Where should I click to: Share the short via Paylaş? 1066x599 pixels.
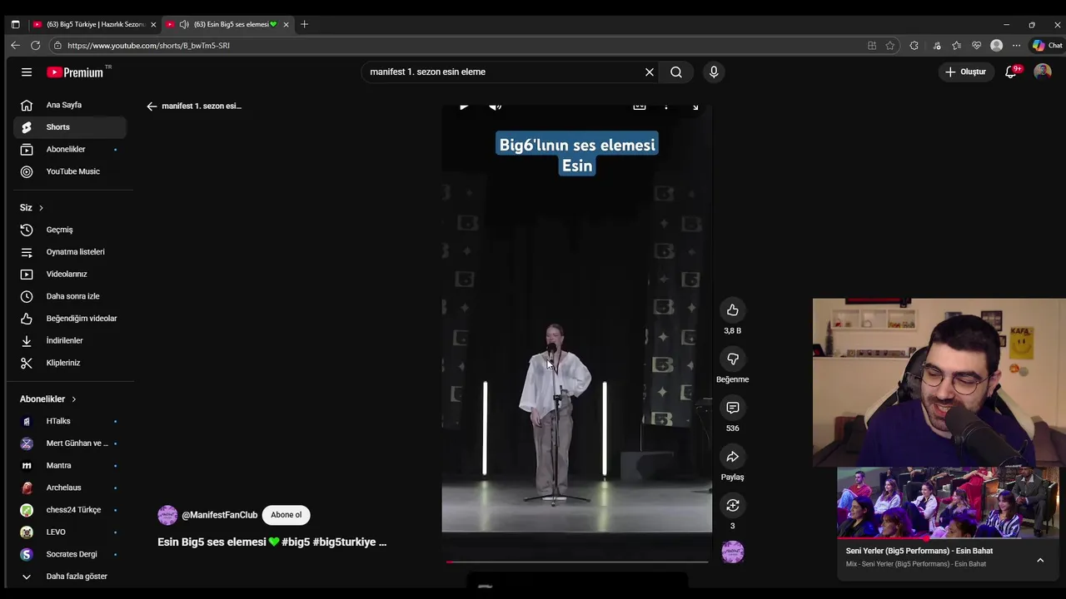point(733,457)
